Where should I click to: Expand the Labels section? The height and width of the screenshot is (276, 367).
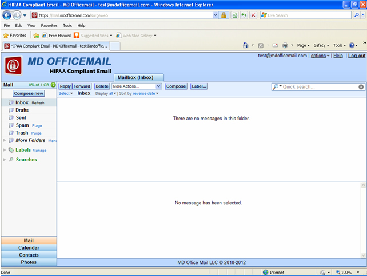click(5, 150)
